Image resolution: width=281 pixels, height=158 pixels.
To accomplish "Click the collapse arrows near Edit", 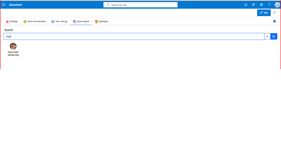I will (274, 12).
